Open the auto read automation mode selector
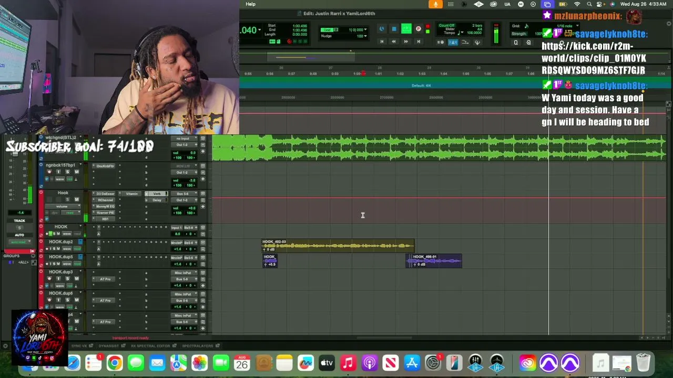The image size is (673, 378). pyautogui.click(x=19, y=242)
